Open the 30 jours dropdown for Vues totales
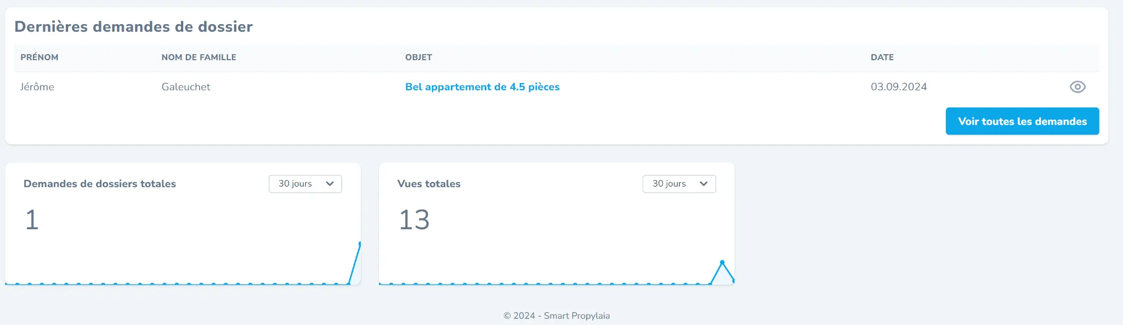This screenshot has height=325, width=1123. 679,184
